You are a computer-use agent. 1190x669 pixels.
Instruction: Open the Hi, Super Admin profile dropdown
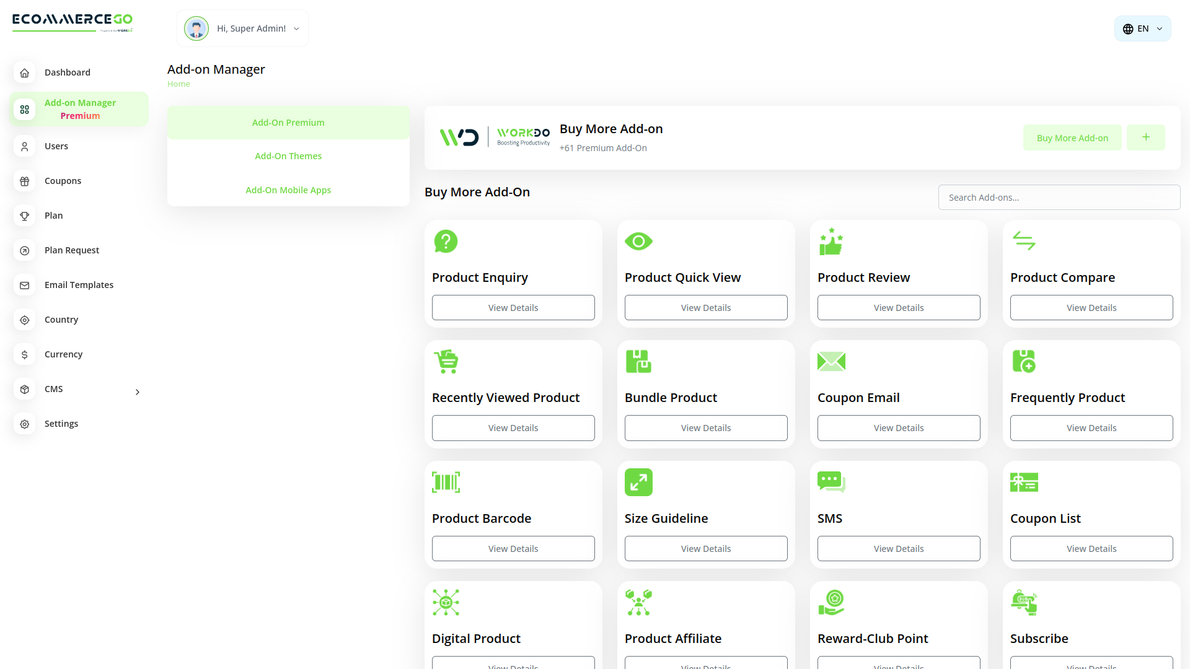242,28
